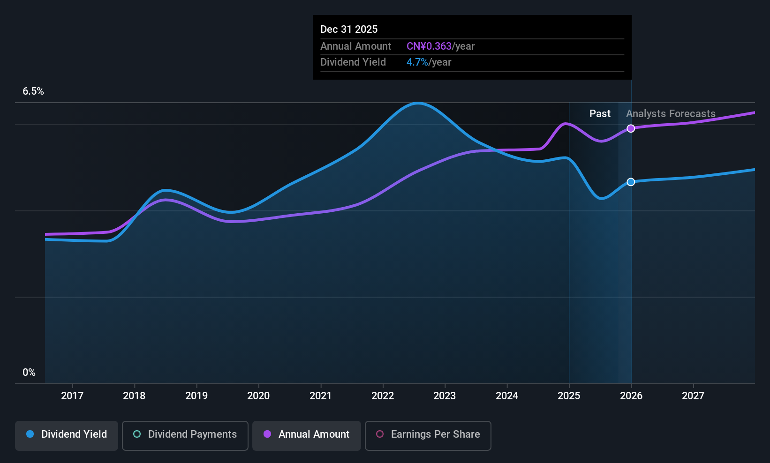Click the 2024 x-axis year label
The height and width of the screenshot is (463, 770).
click(x=507, y=396)
